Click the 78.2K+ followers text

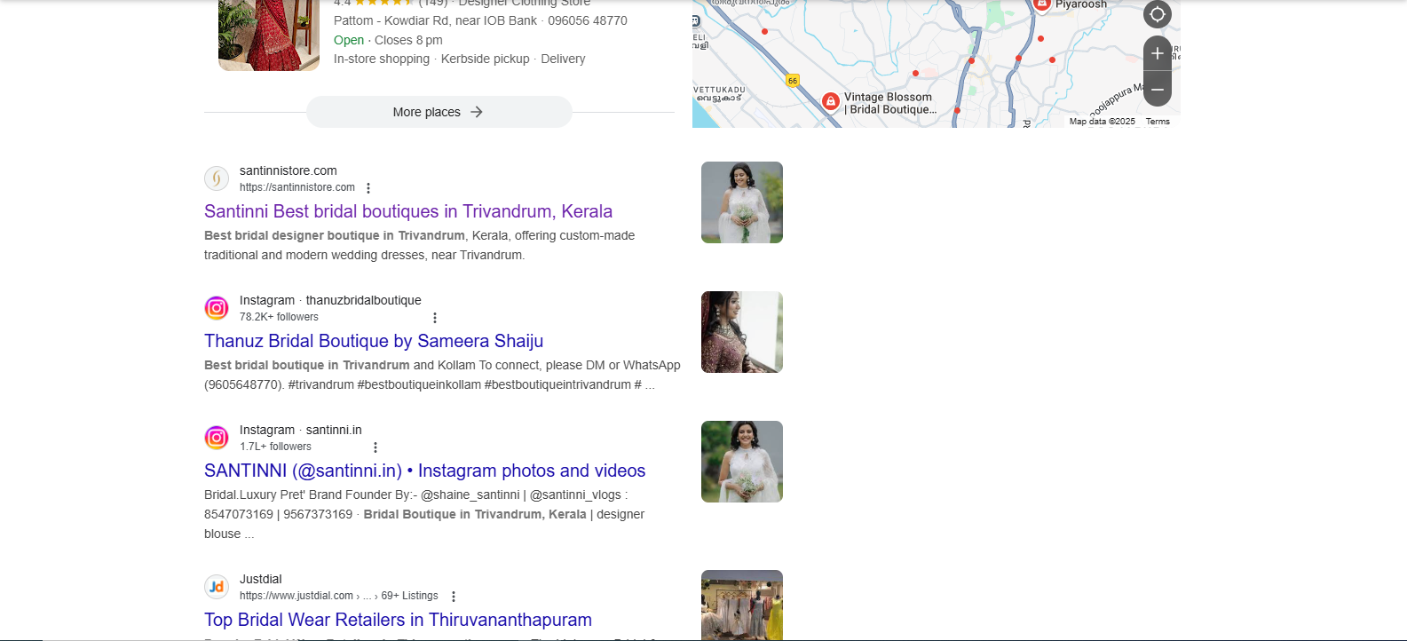[x=279, y=317]
